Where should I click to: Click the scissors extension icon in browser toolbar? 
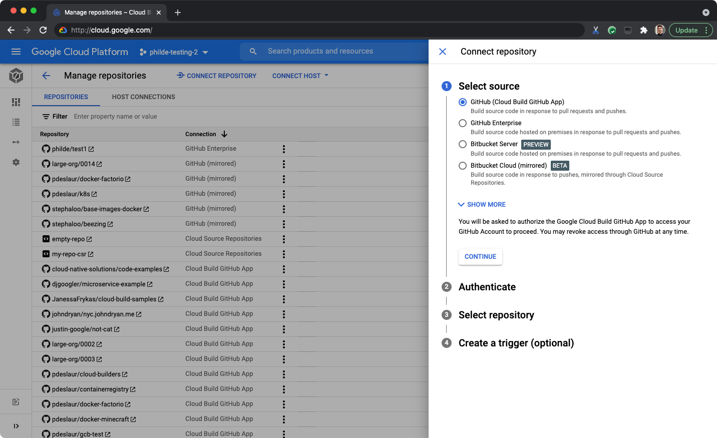(x=596, y=30)
